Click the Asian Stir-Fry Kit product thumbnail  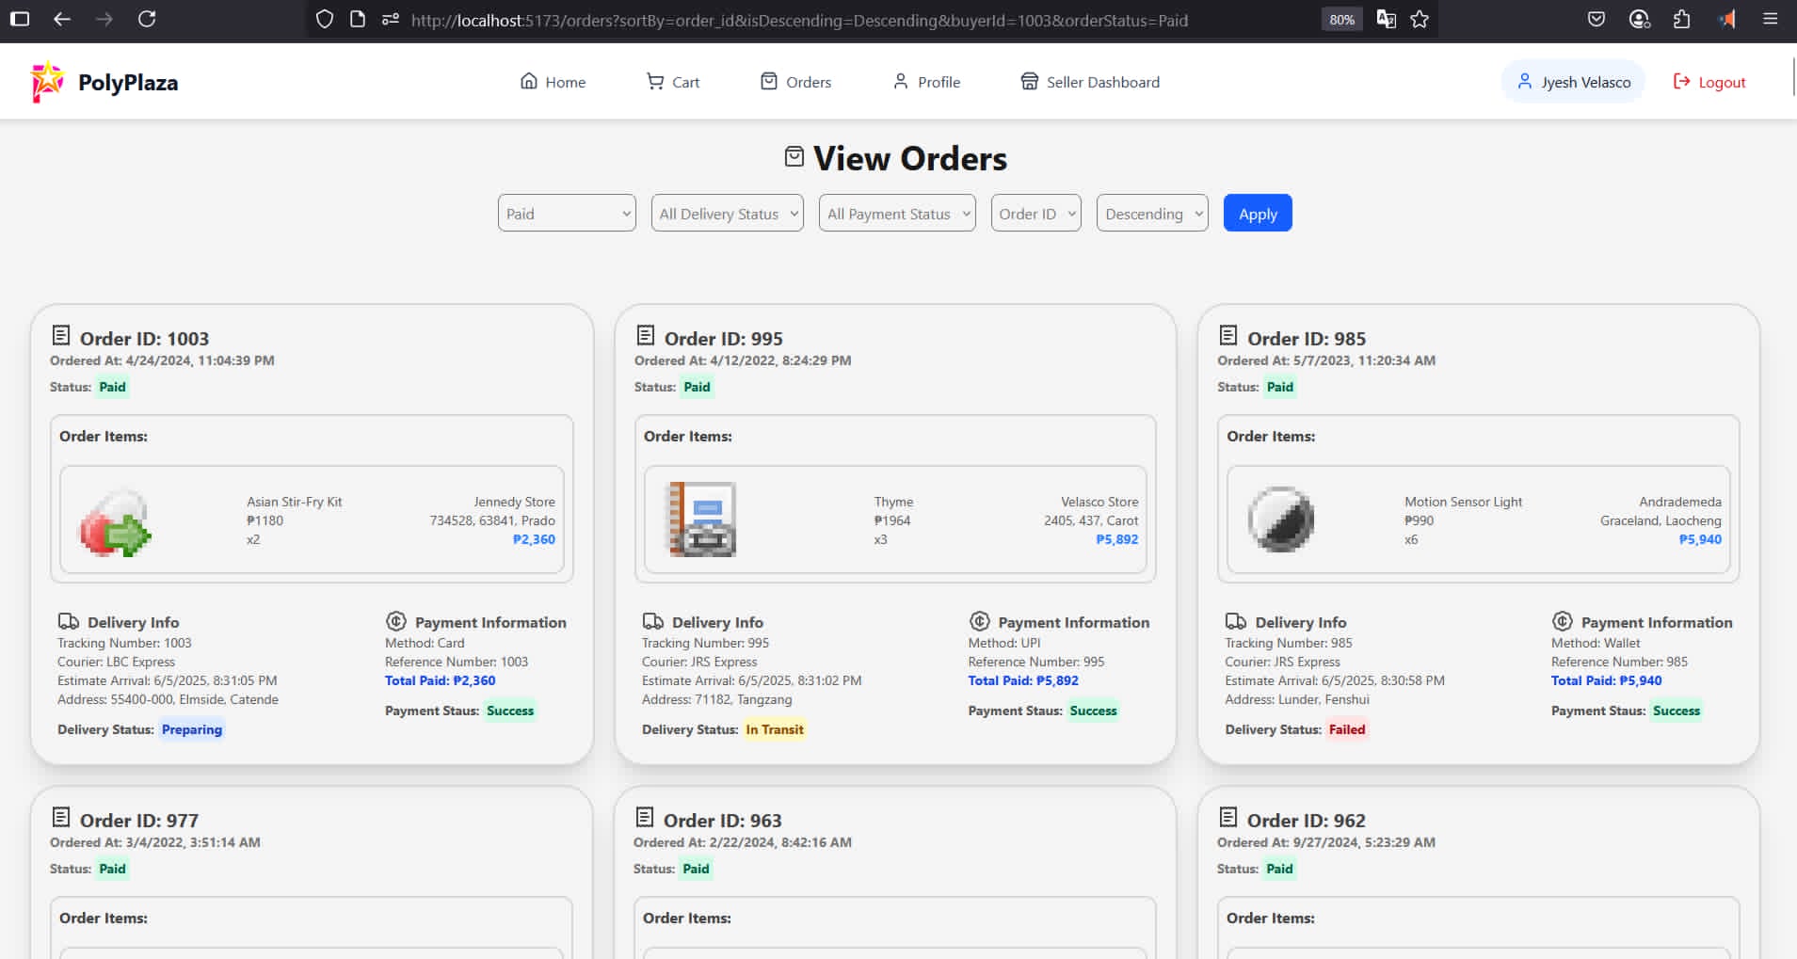tap(116, 520)
